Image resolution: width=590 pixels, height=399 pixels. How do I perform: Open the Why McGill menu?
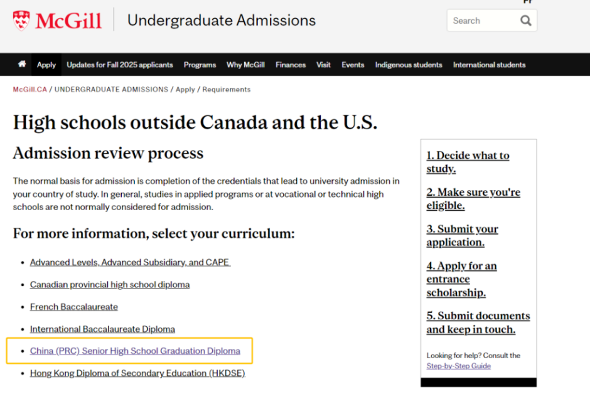(245, 65)
